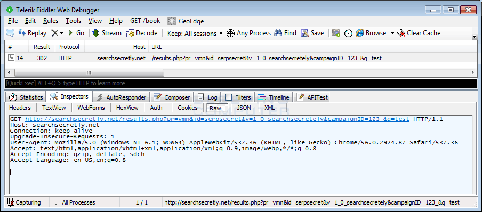482x212 pixels.
Task: Open the HexView inspector tab
Action: click(127, 108)
